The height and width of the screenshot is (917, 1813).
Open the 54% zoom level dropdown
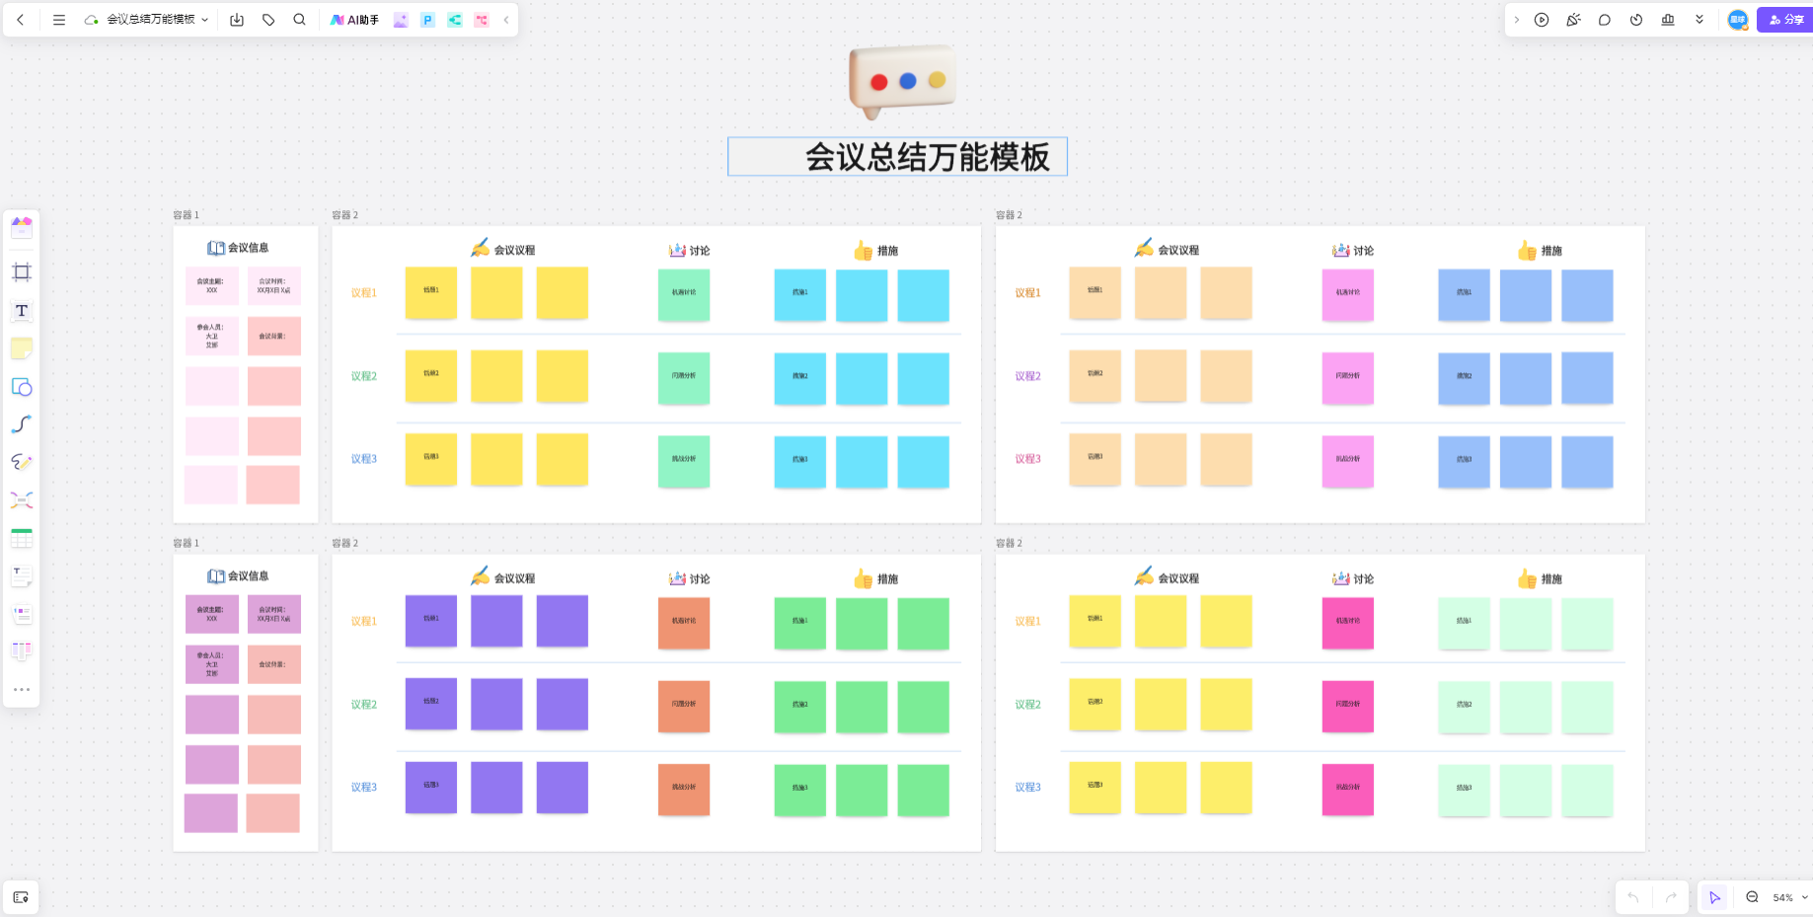1789,897
